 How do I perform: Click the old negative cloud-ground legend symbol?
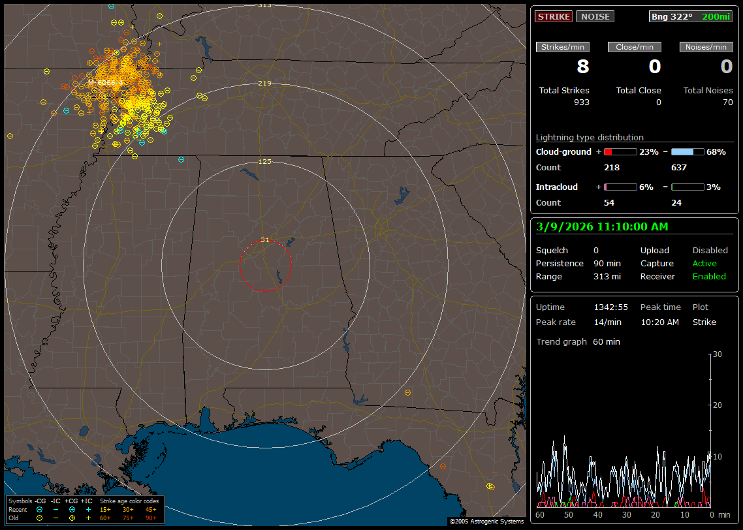[x=40, y=518]
